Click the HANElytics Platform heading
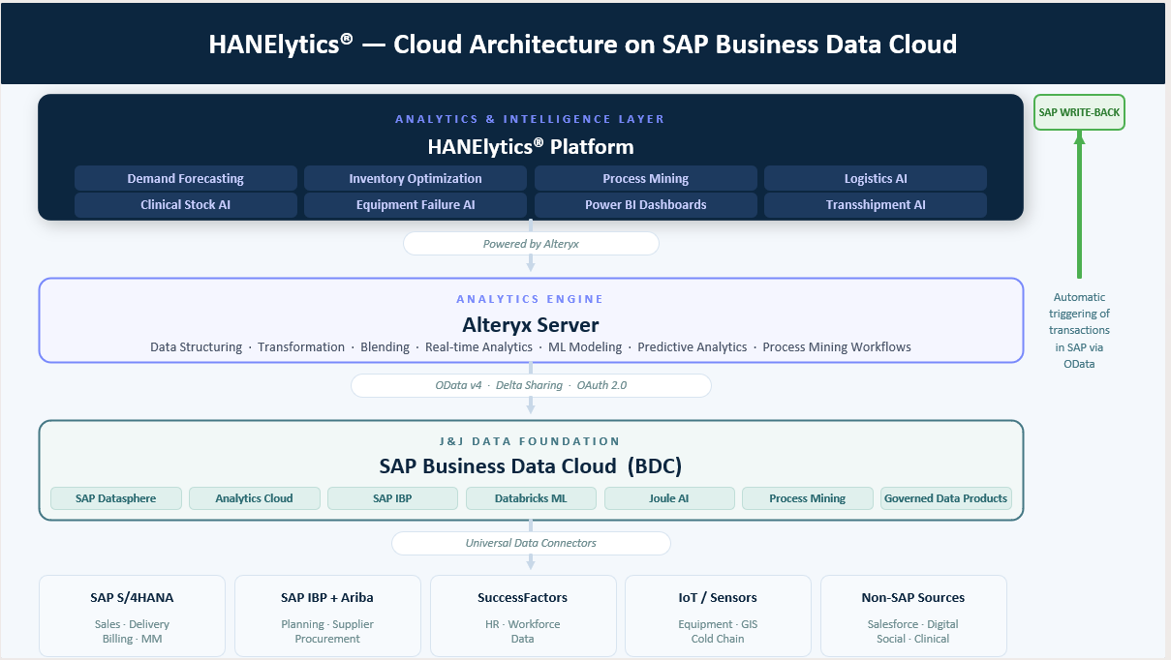 coord(531,147)
